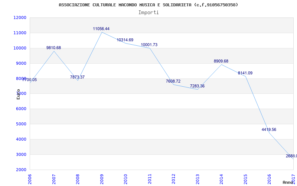
Task: Click the data label 10314.69
Action: 125,40
